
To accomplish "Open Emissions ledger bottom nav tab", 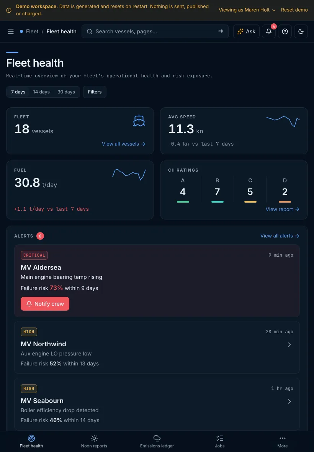I will click(x=157, y=442).
